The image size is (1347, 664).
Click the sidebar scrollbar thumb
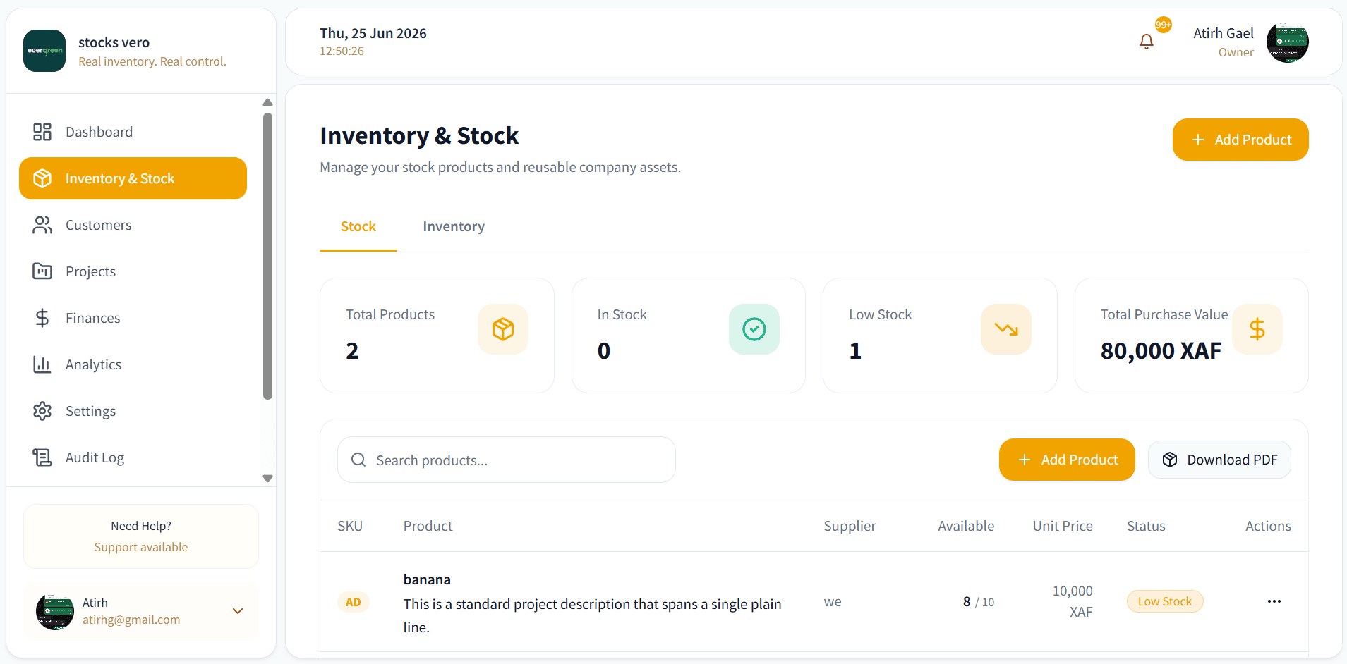[267, 257]
